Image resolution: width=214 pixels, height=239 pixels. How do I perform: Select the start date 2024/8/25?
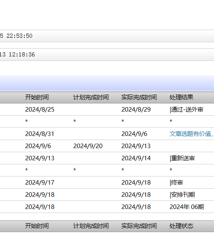pyautogui.click(x=40, y=110)
